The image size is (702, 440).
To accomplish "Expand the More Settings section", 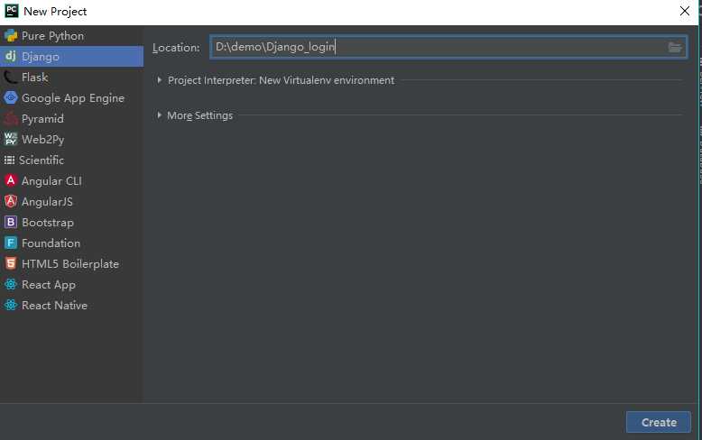I will [160, 115].
